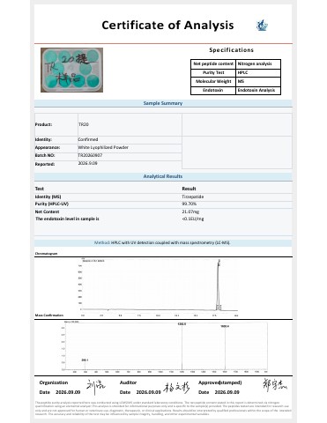Select "White Lyophilized Powder" text
327x423 pixels.
(x=103, y=147)
